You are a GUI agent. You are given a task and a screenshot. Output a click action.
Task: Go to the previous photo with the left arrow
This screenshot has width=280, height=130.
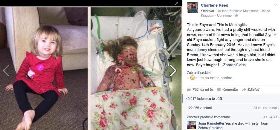(x=6, y=71)
